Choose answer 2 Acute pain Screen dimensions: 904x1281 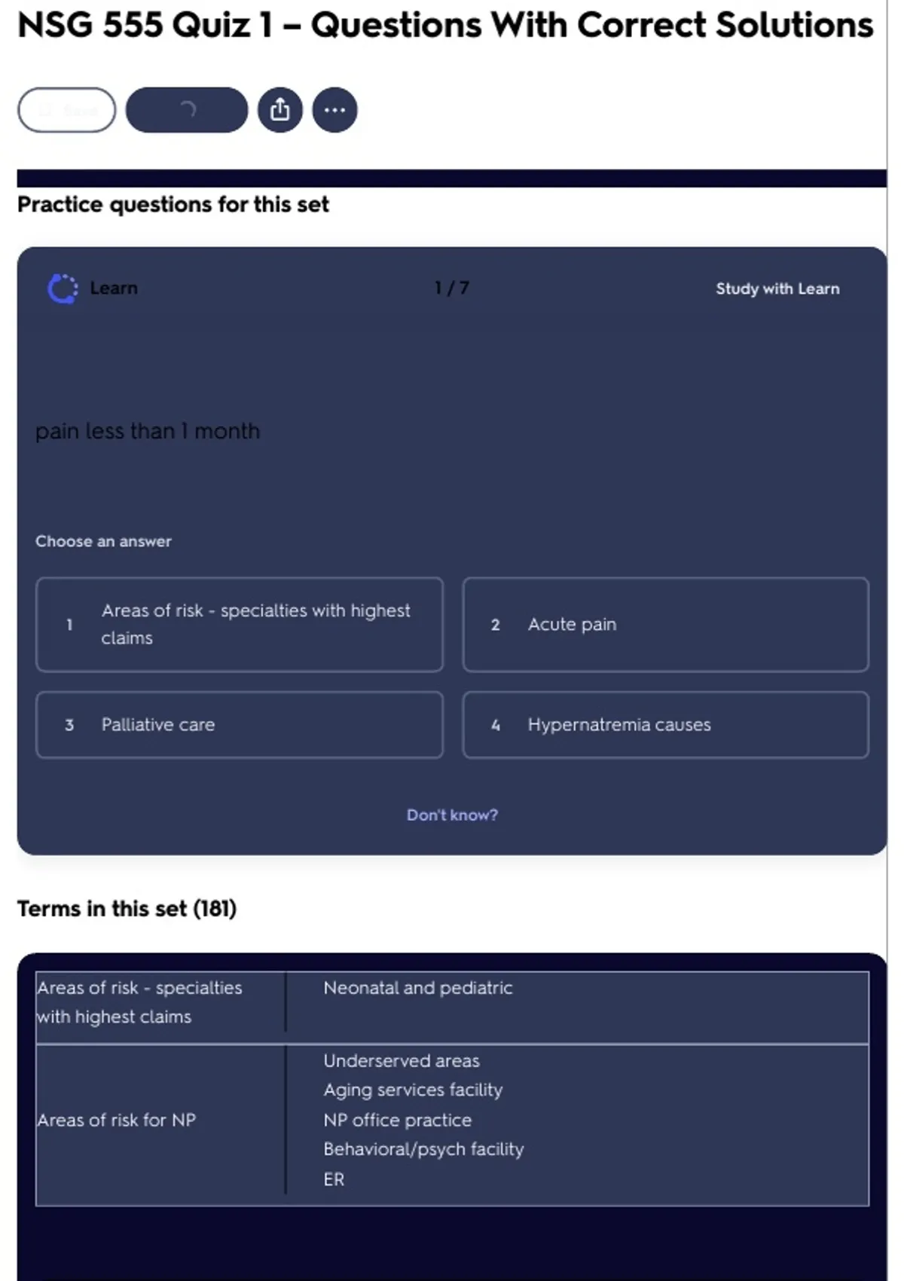tap(666, 625)
